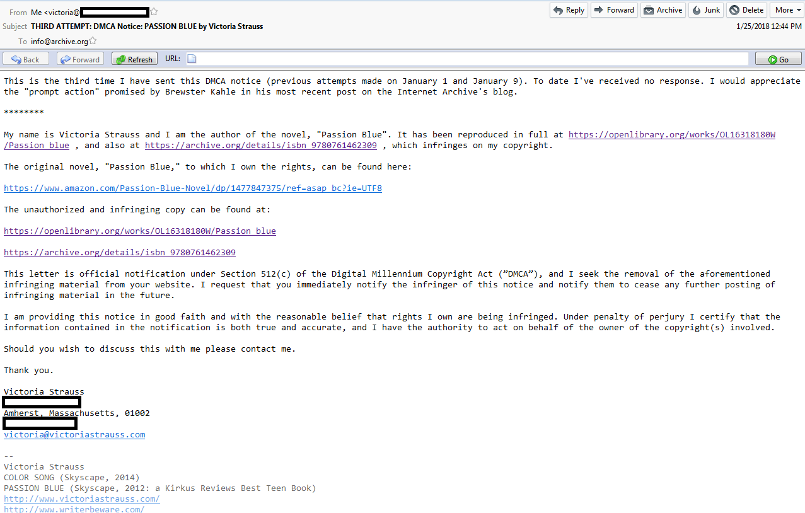Open the standalone openlibrary.org Passion_blue link
This screenshot has height=513, width=805.
coord(140,231)
